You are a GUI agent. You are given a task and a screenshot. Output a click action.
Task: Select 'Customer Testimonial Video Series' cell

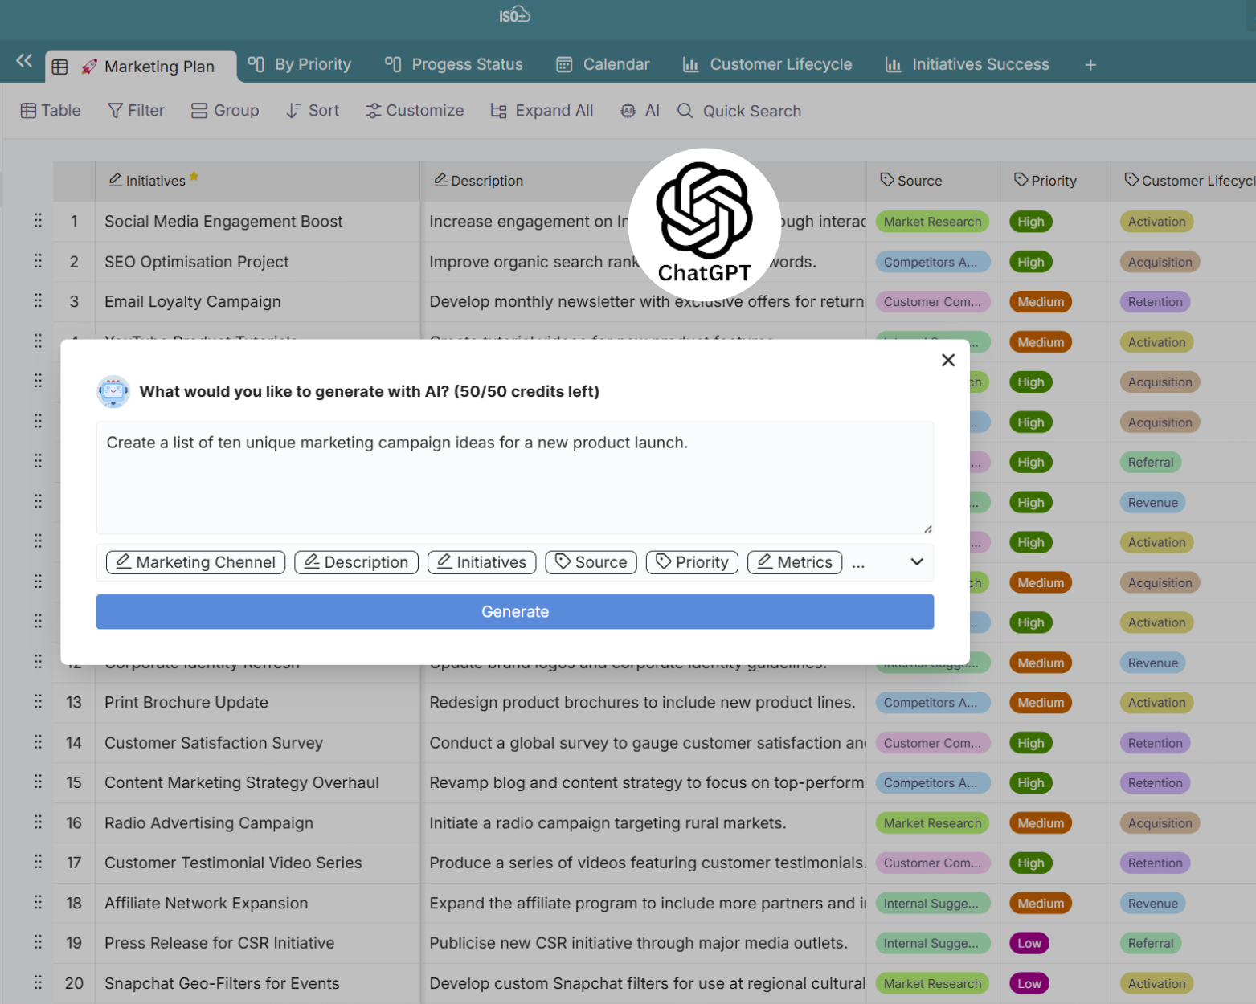(x=257, y=863)
